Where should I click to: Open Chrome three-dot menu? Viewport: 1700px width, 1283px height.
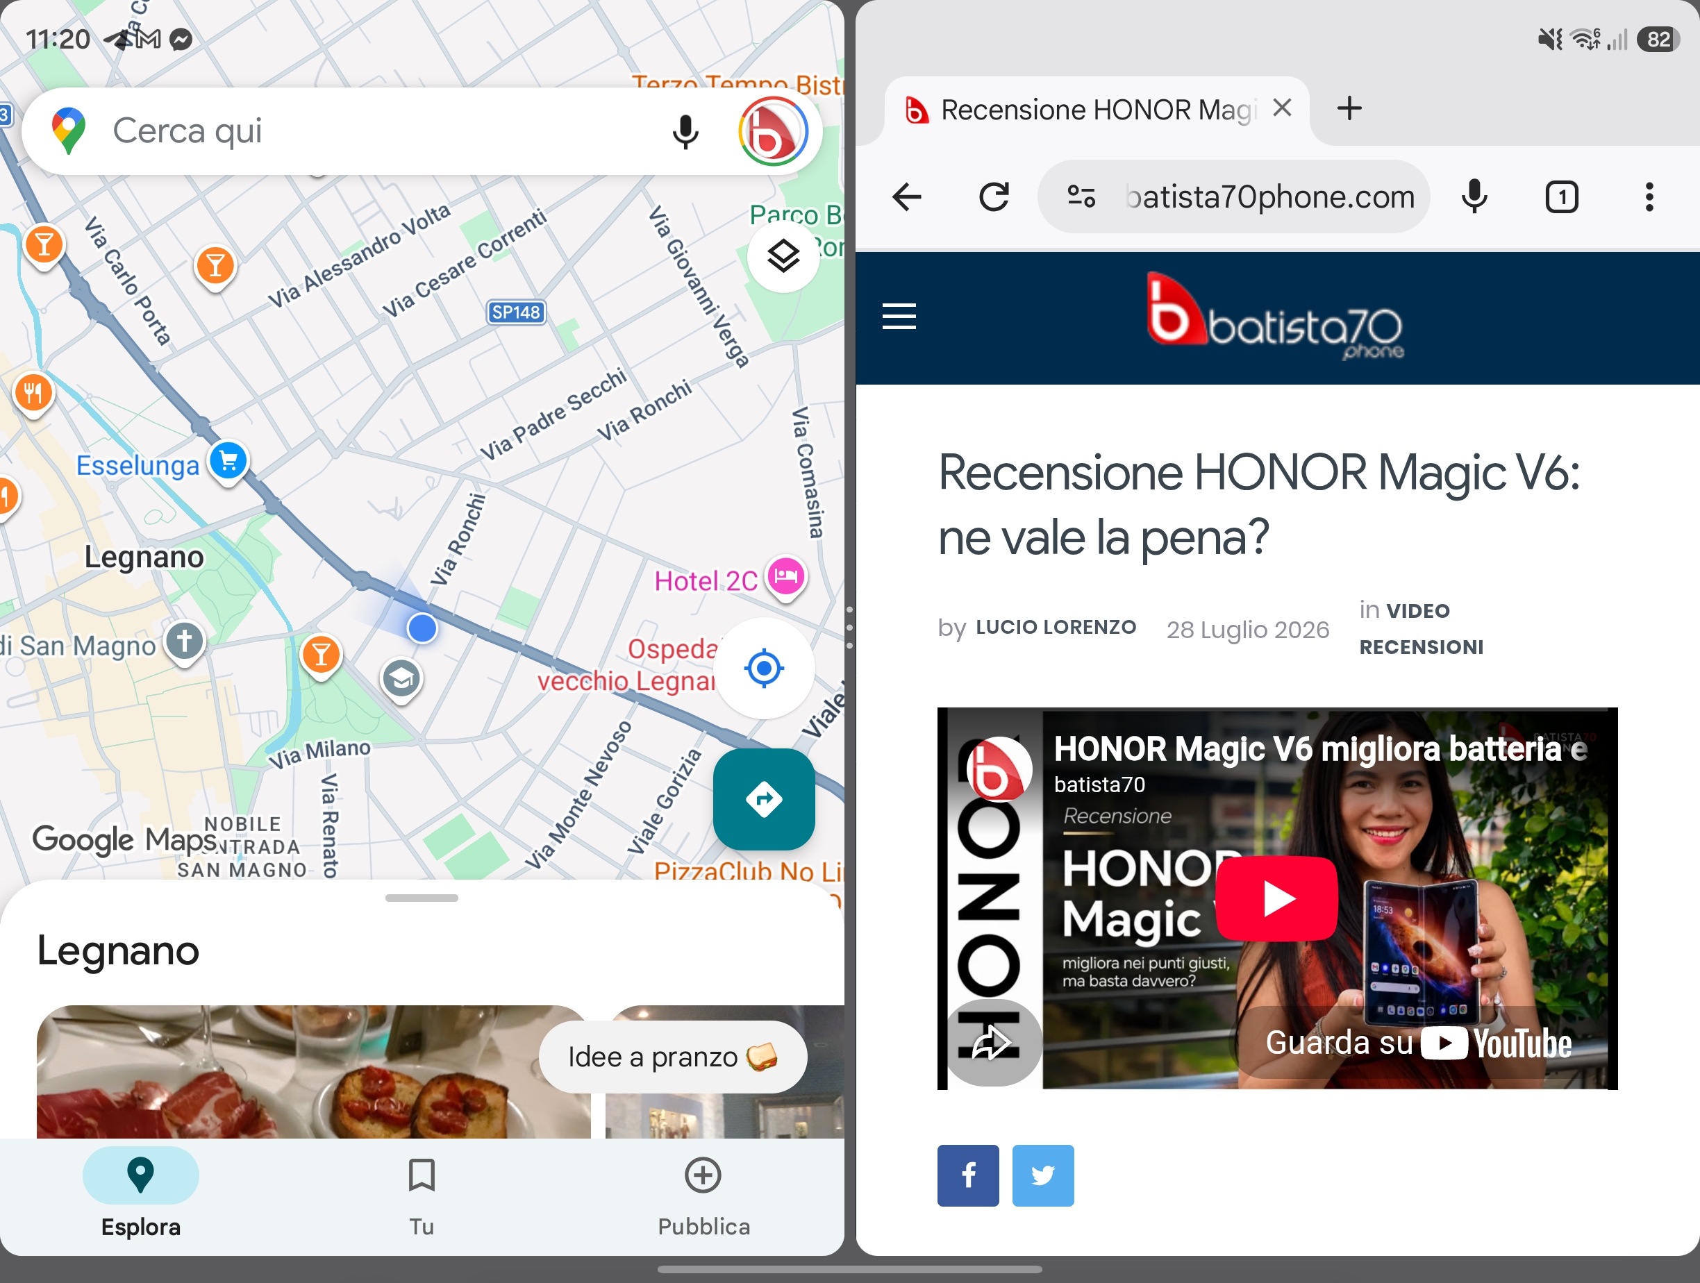(1649, 197)
